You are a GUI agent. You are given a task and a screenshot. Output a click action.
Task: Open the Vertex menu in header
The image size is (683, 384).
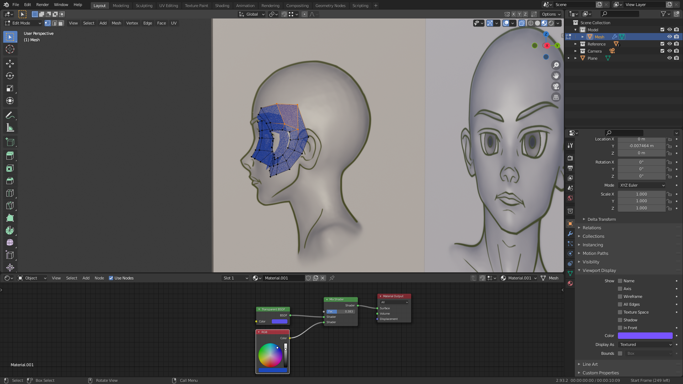click(x=132, y=23)
